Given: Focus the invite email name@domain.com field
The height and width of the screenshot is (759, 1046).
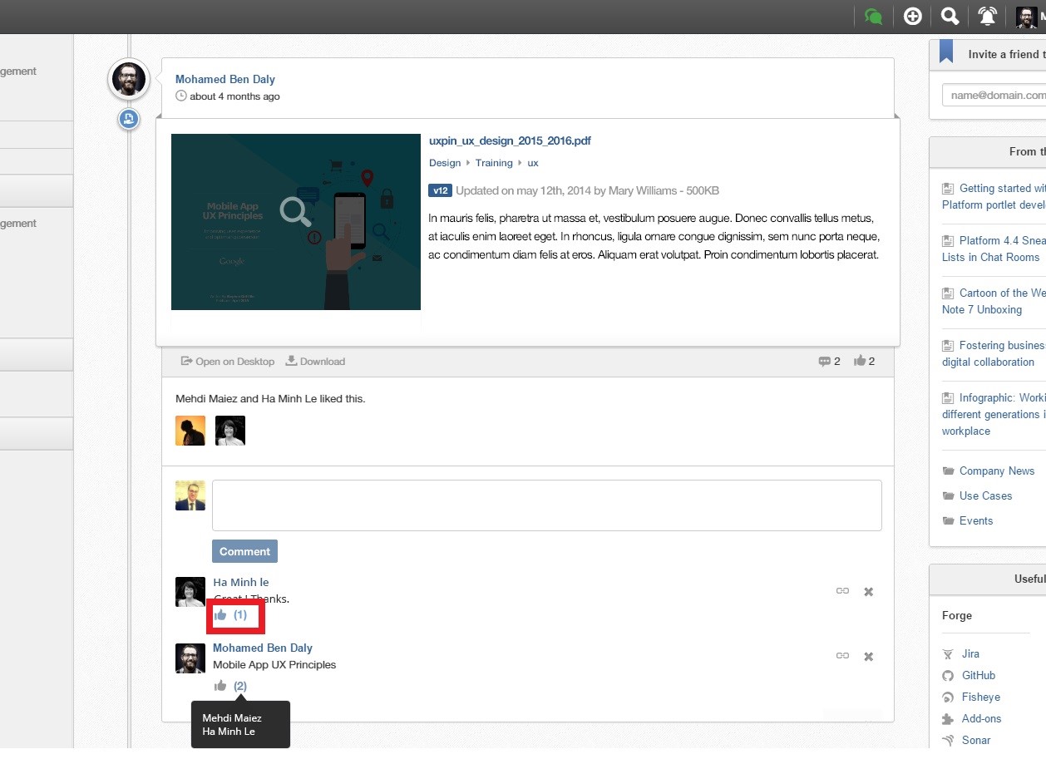Looking at the screenshot, I should pos(994,95).
